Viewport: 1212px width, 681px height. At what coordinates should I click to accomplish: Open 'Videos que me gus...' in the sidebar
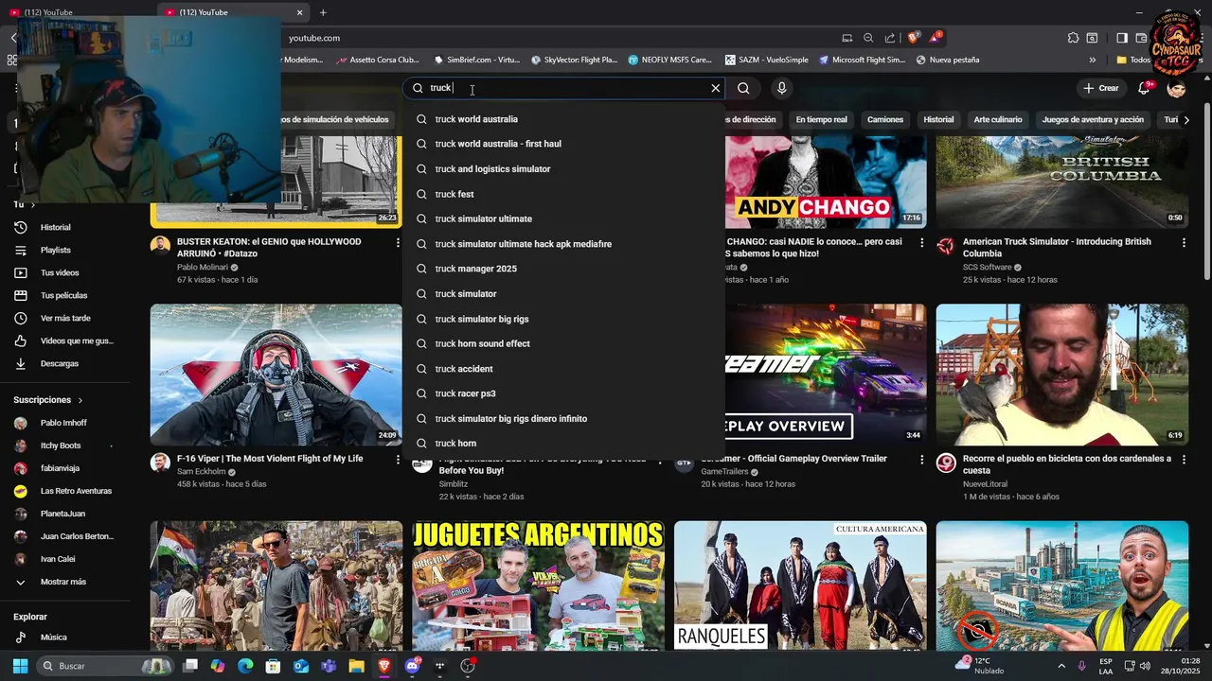pos(64,340)
